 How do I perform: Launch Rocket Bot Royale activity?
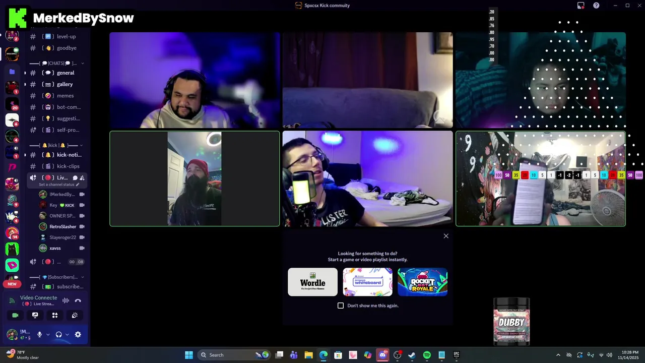422,282
